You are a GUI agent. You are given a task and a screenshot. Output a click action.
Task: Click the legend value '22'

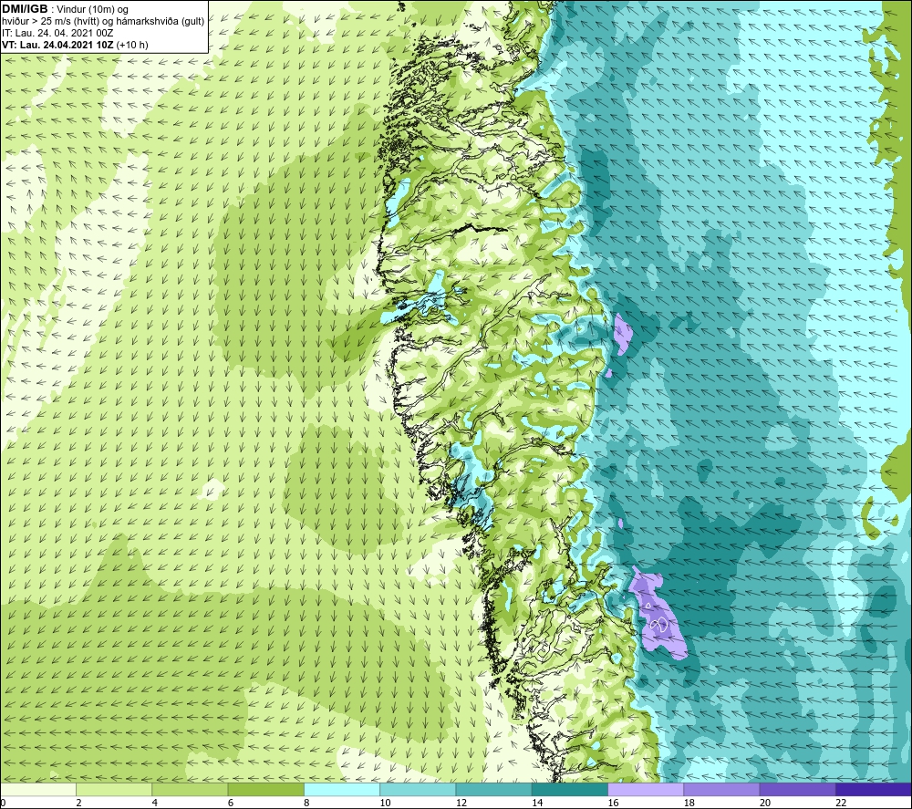pyautogui.click(x=841, y=804)
